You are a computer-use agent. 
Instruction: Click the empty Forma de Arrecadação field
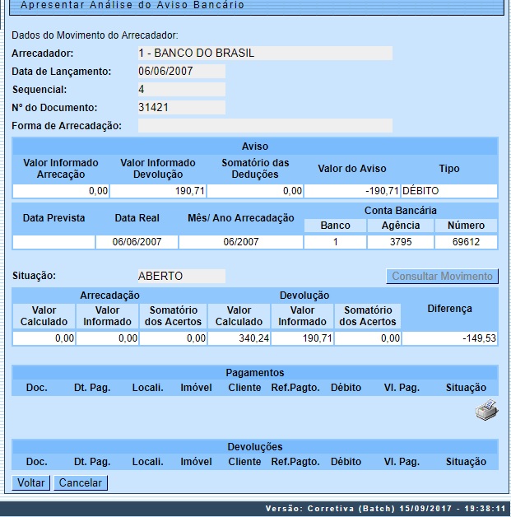point(264,126)
